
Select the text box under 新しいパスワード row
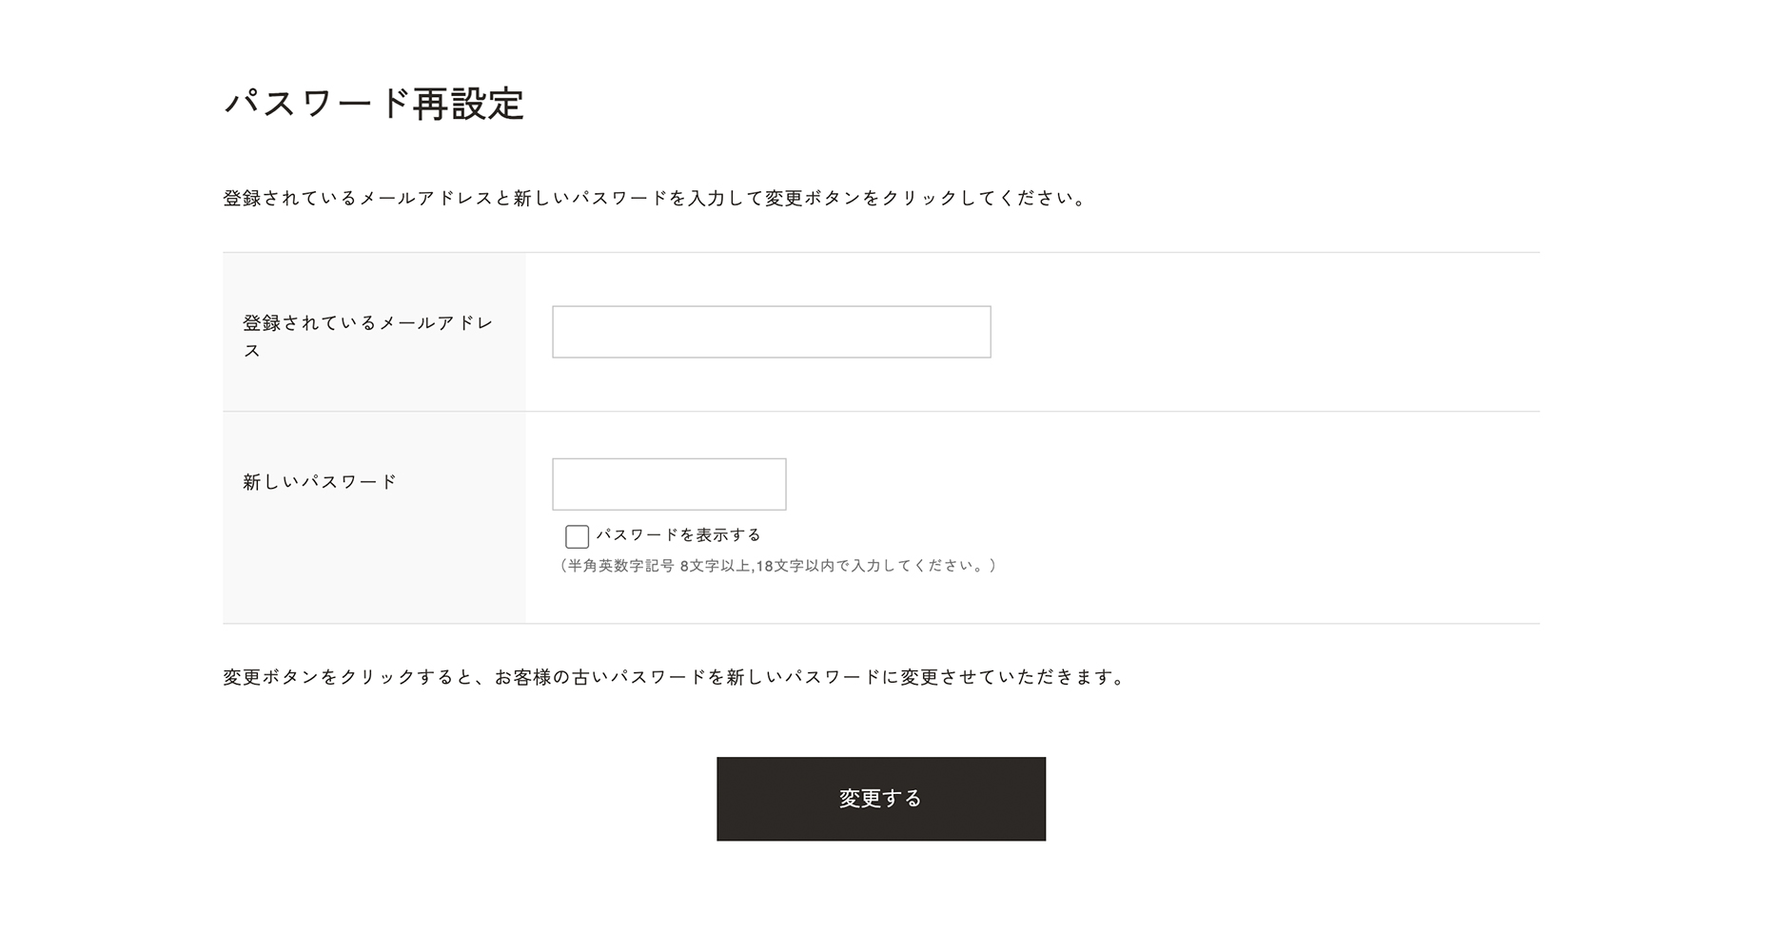[669, 484]
